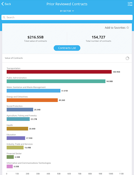Open the Contracts List button
The height and width of the screenshot is (175, 134).
click(x=67, y=48)
